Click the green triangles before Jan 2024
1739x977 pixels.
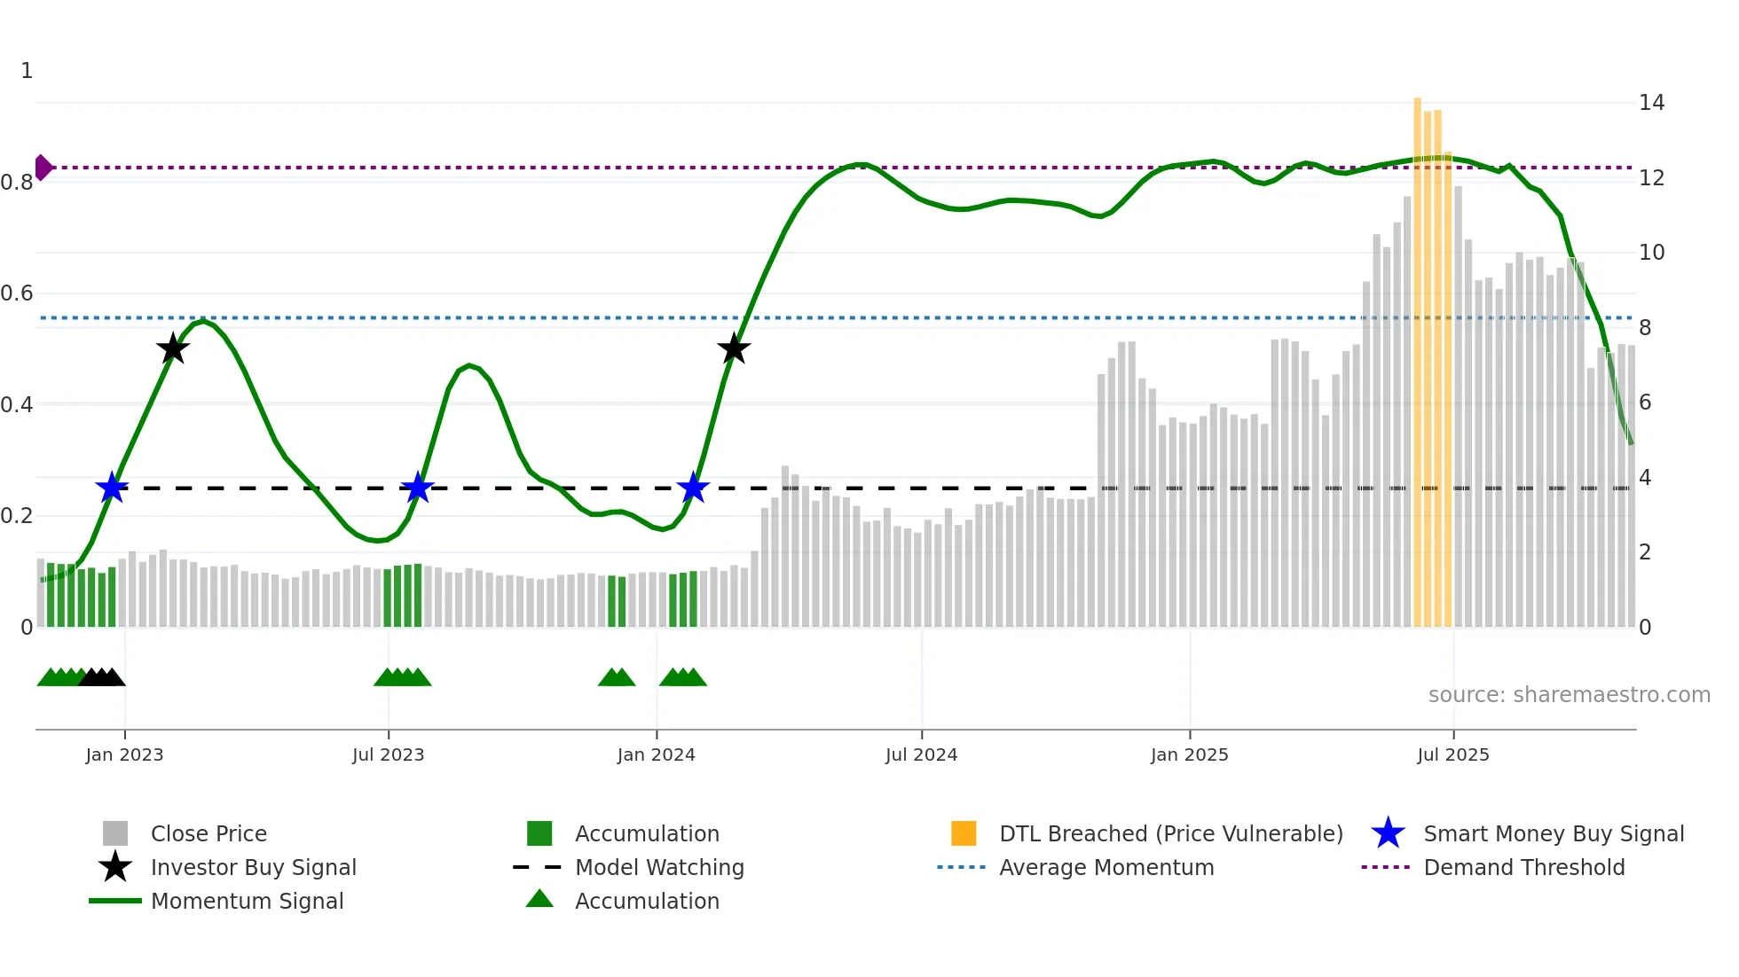click(617, 678)
